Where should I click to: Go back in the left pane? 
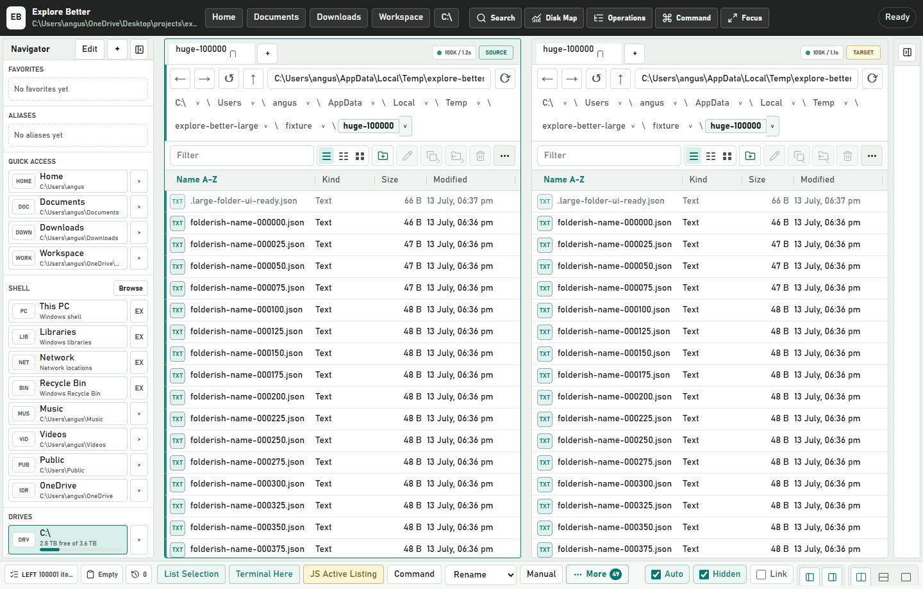pyautogui.click(x=180, y=79)
